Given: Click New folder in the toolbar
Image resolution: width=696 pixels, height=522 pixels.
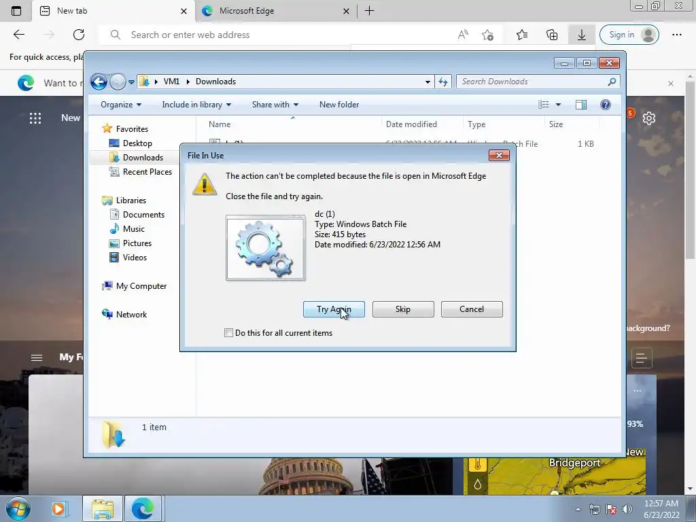Looking at the screenshot, I should (x=339, y=105).
